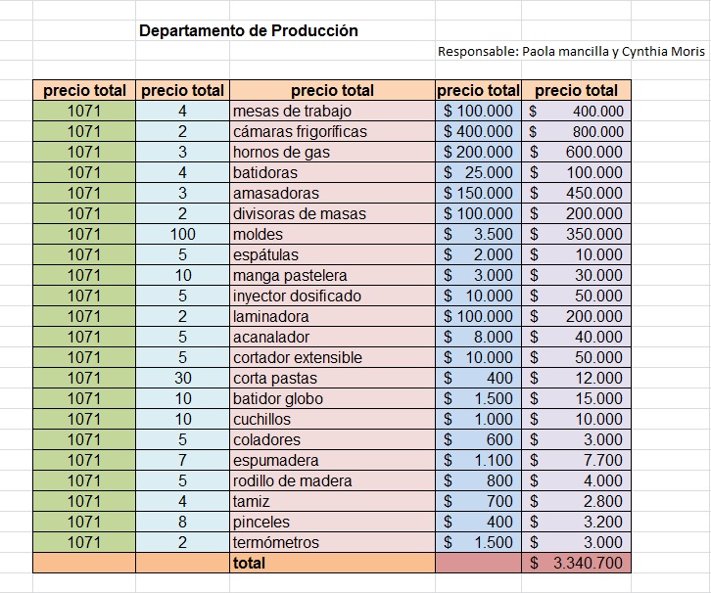This screenshot has width=711, height=593.
Task: Click the Responsable Paola mancilla cell
Action: (x=571, y=51)
